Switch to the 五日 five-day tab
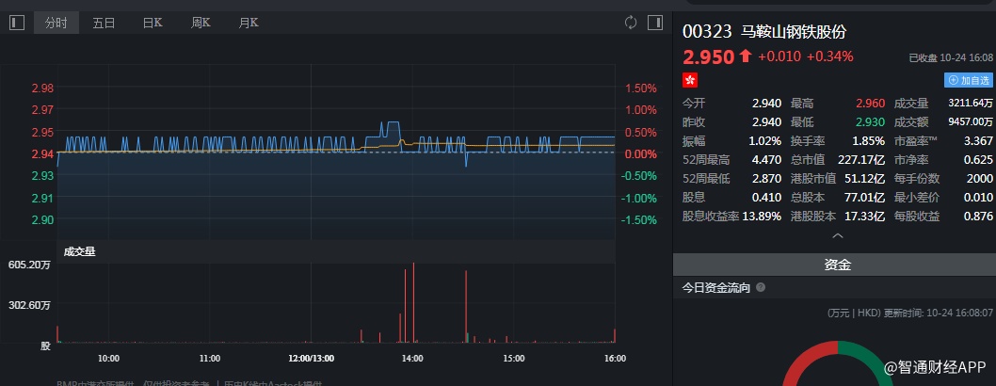The image size is (996, 386). [x=104, y=23]
